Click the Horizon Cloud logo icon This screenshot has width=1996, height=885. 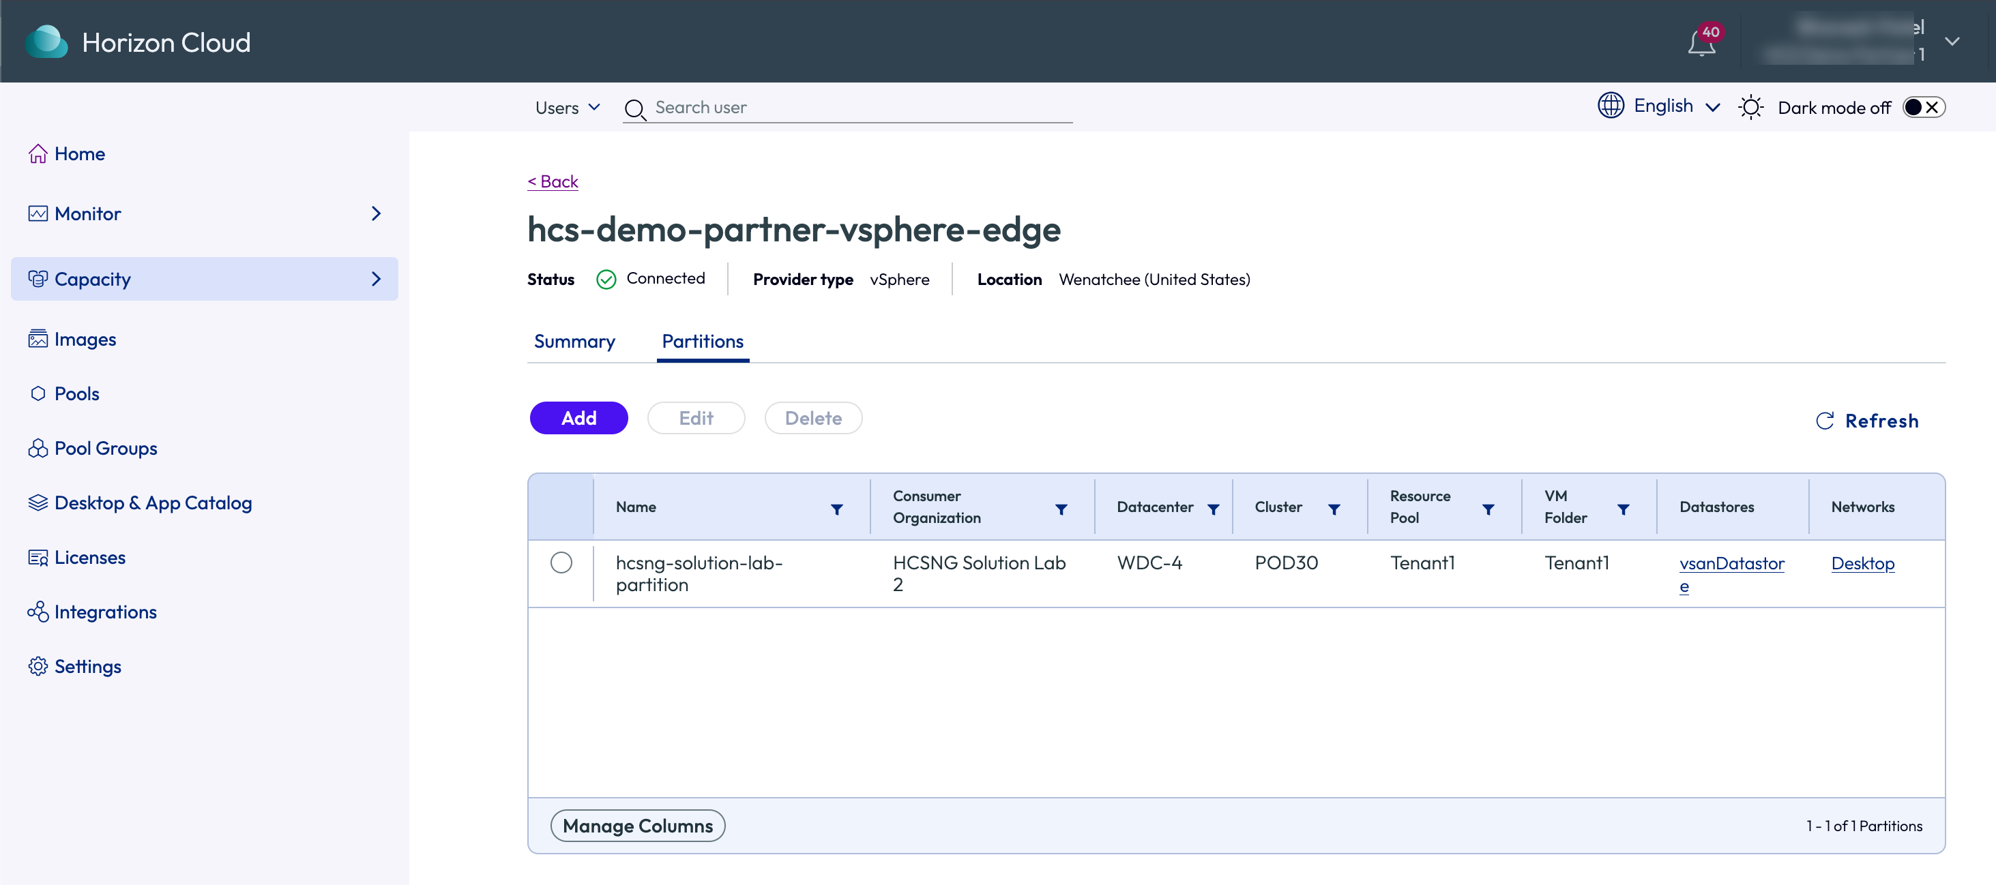click(x=46, y=42)
